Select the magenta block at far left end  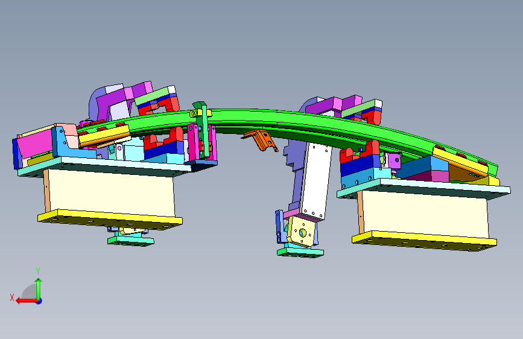pyautogui.click(x=34, y=144)
